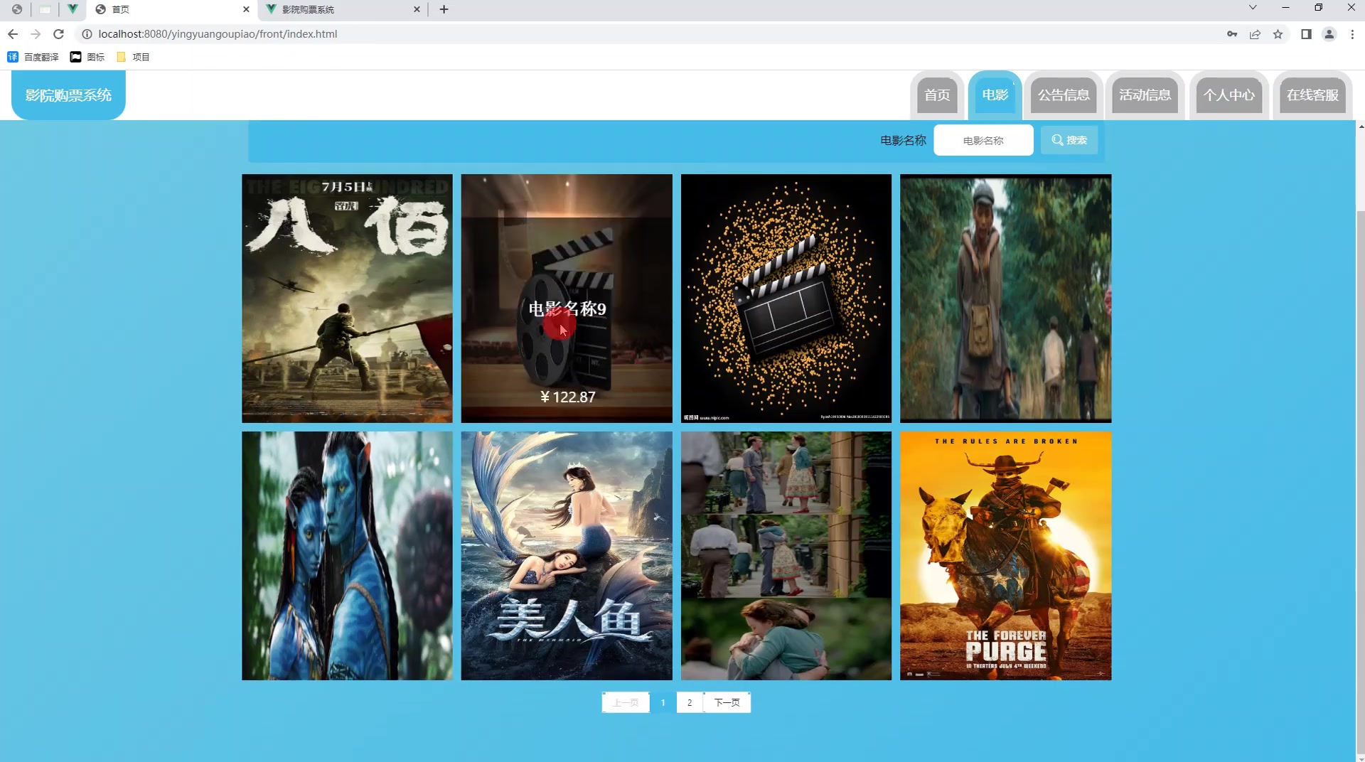
Task: Open the street hugging scenes collage poster
Action: click(786, 556)
